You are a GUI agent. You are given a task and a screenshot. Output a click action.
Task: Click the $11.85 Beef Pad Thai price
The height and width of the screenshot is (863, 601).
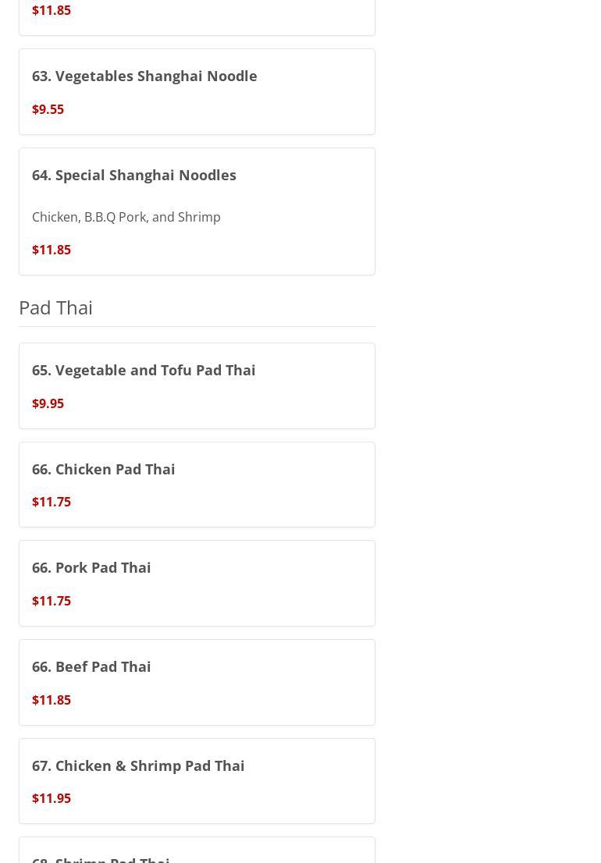(52, 700)
